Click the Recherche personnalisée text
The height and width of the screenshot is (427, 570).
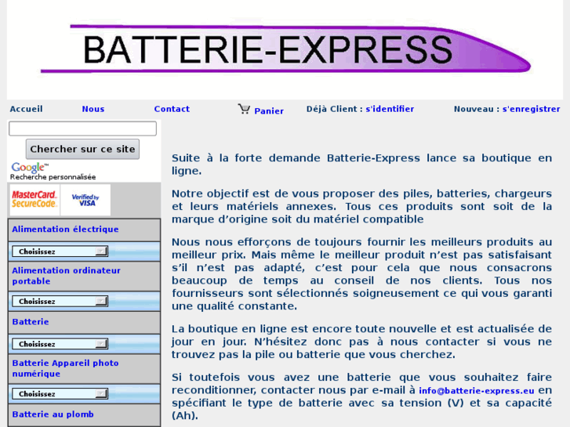tap(53, 177)
